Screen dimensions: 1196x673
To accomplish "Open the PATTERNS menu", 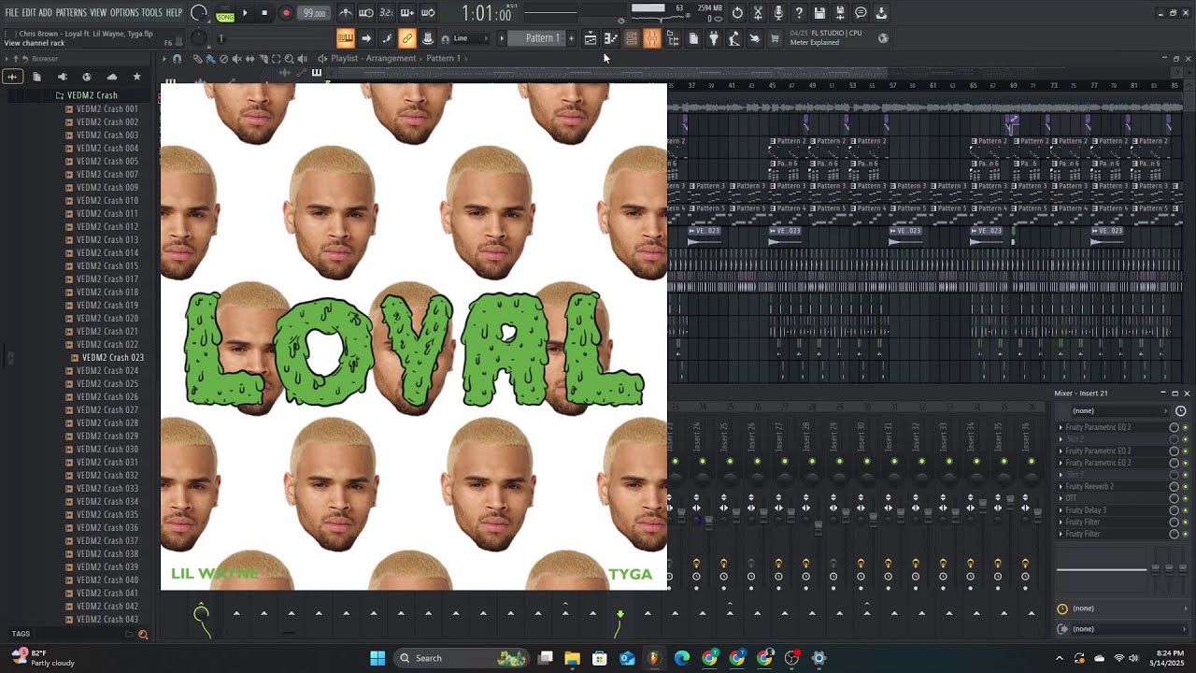I will tap(71, 13).
